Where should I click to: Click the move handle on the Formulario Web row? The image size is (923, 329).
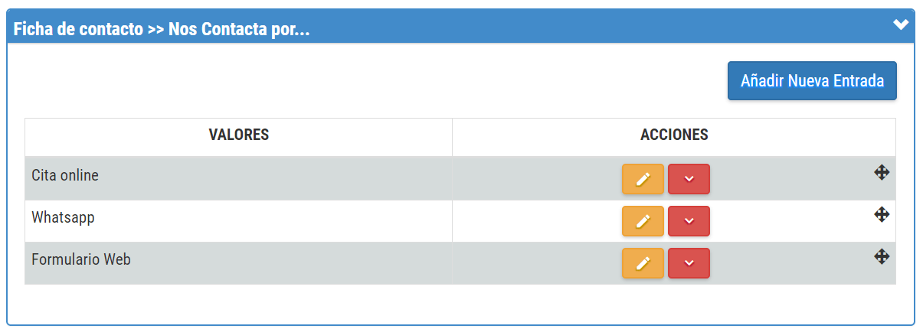[x=882, y=256]
